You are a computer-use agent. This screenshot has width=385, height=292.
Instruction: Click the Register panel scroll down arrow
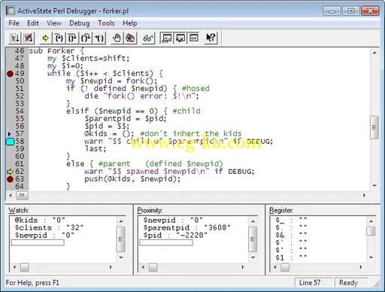371,257
